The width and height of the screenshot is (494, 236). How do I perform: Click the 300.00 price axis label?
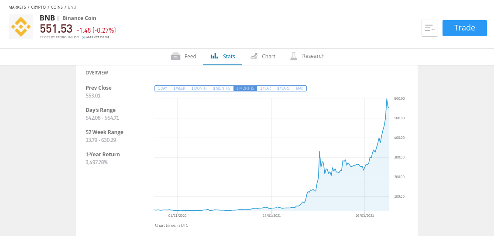pos(399,157)
